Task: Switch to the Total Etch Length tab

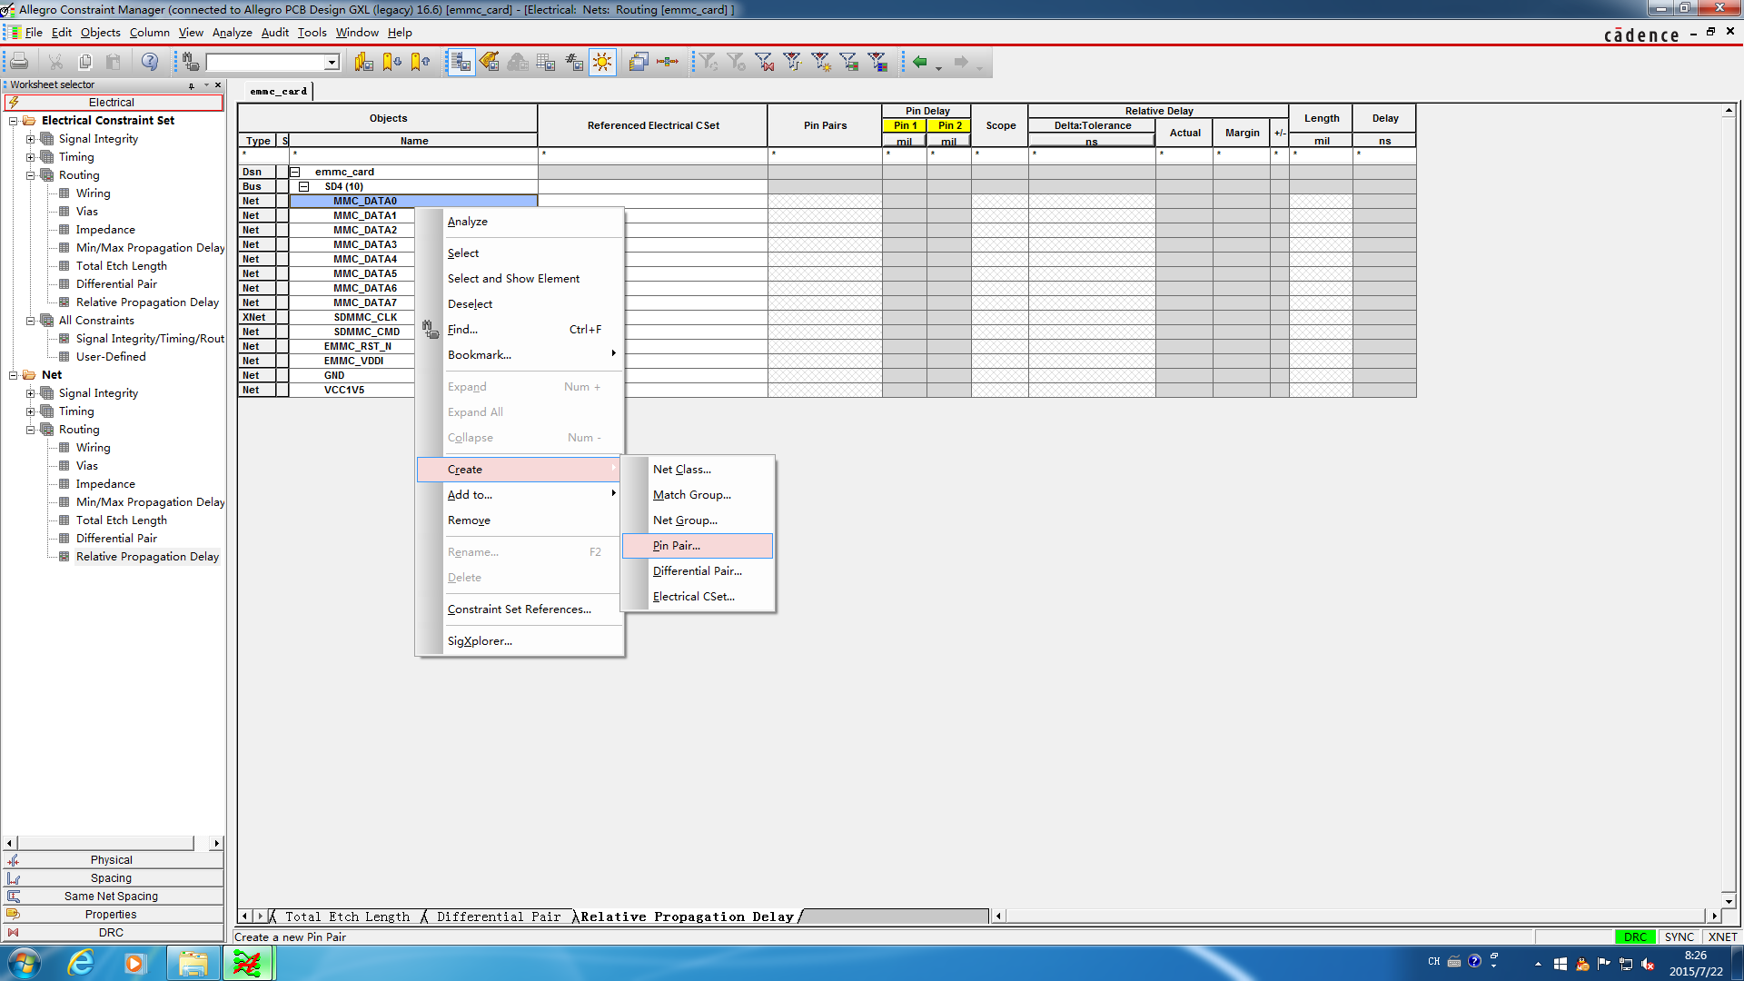Action: (347, 917)
